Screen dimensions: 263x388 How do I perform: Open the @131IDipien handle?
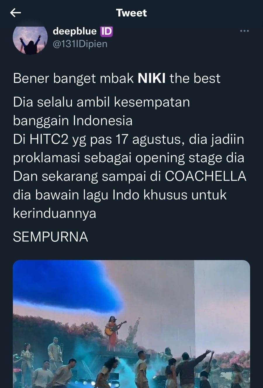click(x=80, y=44)
